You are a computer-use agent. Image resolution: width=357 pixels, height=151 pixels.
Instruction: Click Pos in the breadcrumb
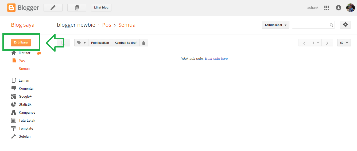tap(107, 25)
